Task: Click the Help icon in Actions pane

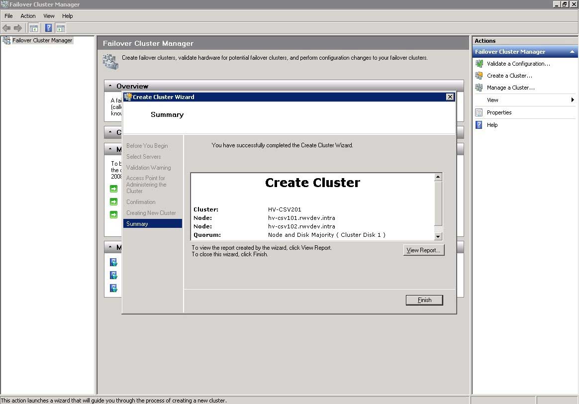Action: click(x=479, y=125)
